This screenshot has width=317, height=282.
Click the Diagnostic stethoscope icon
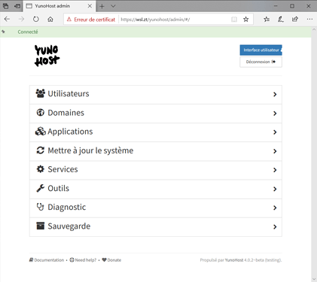[x=40, y=207]
